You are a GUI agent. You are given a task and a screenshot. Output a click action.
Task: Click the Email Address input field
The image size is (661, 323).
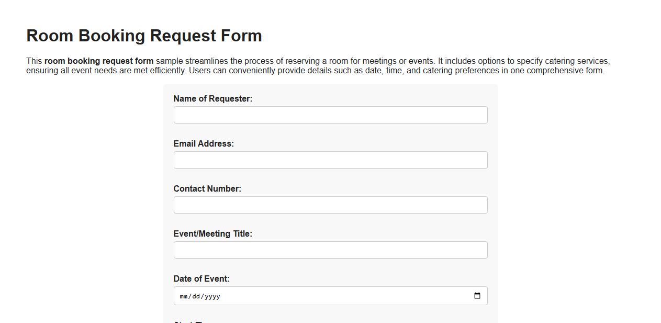coord(330,160)
